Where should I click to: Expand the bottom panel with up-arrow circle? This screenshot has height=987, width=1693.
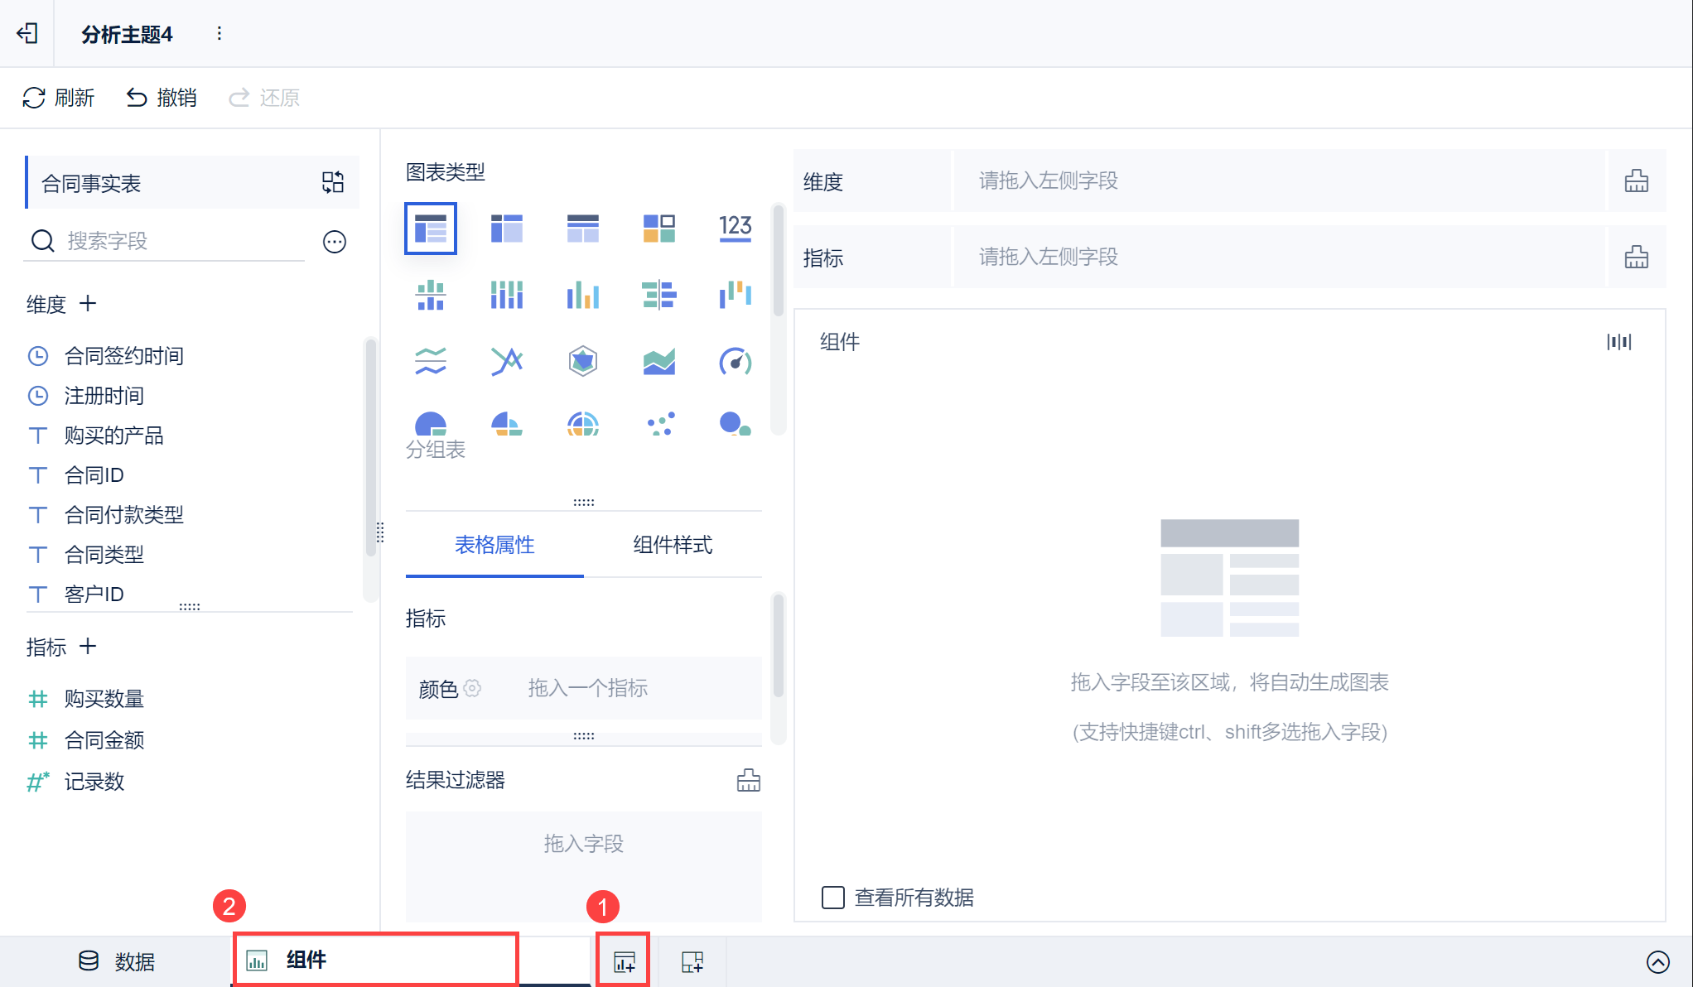point(1657,961)
